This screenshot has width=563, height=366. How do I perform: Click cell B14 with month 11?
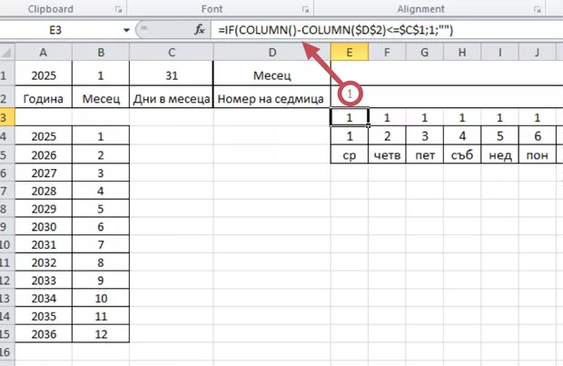point(101,316)
